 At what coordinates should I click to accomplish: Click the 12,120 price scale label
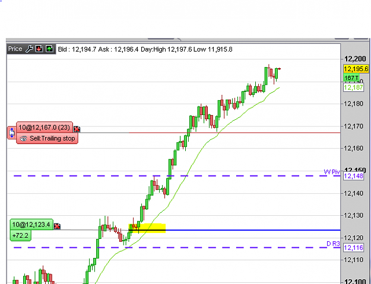(353, 238)
